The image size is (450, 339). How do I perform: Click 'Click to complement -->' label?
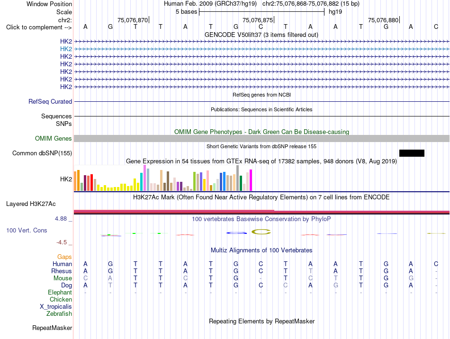39,27
